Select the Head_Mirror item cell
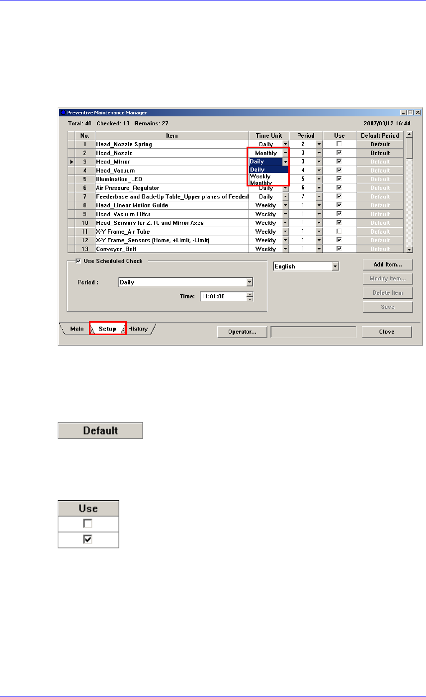The width and height of the screenshot is (426, 697). coord(171,162)
